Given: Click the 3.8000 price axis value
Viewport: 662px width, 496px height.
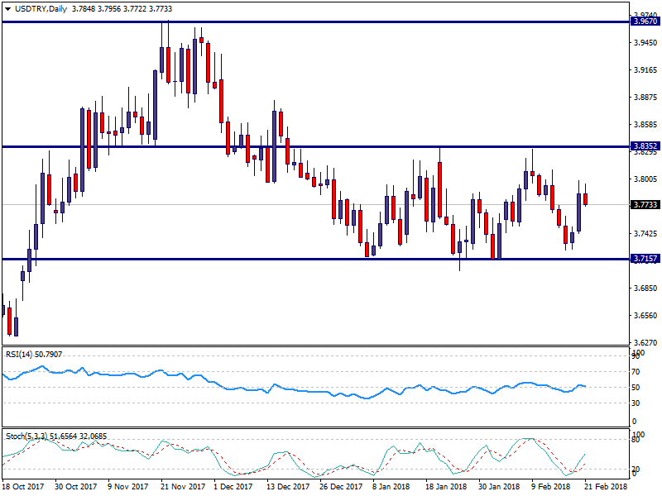Looking at the screenshot, I should [645, 179].
